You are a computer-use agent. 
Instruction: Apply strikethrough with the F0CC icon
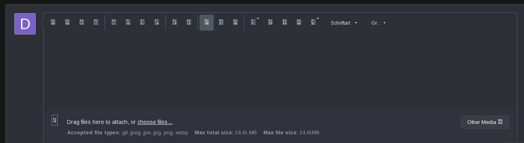click(96, 23)
